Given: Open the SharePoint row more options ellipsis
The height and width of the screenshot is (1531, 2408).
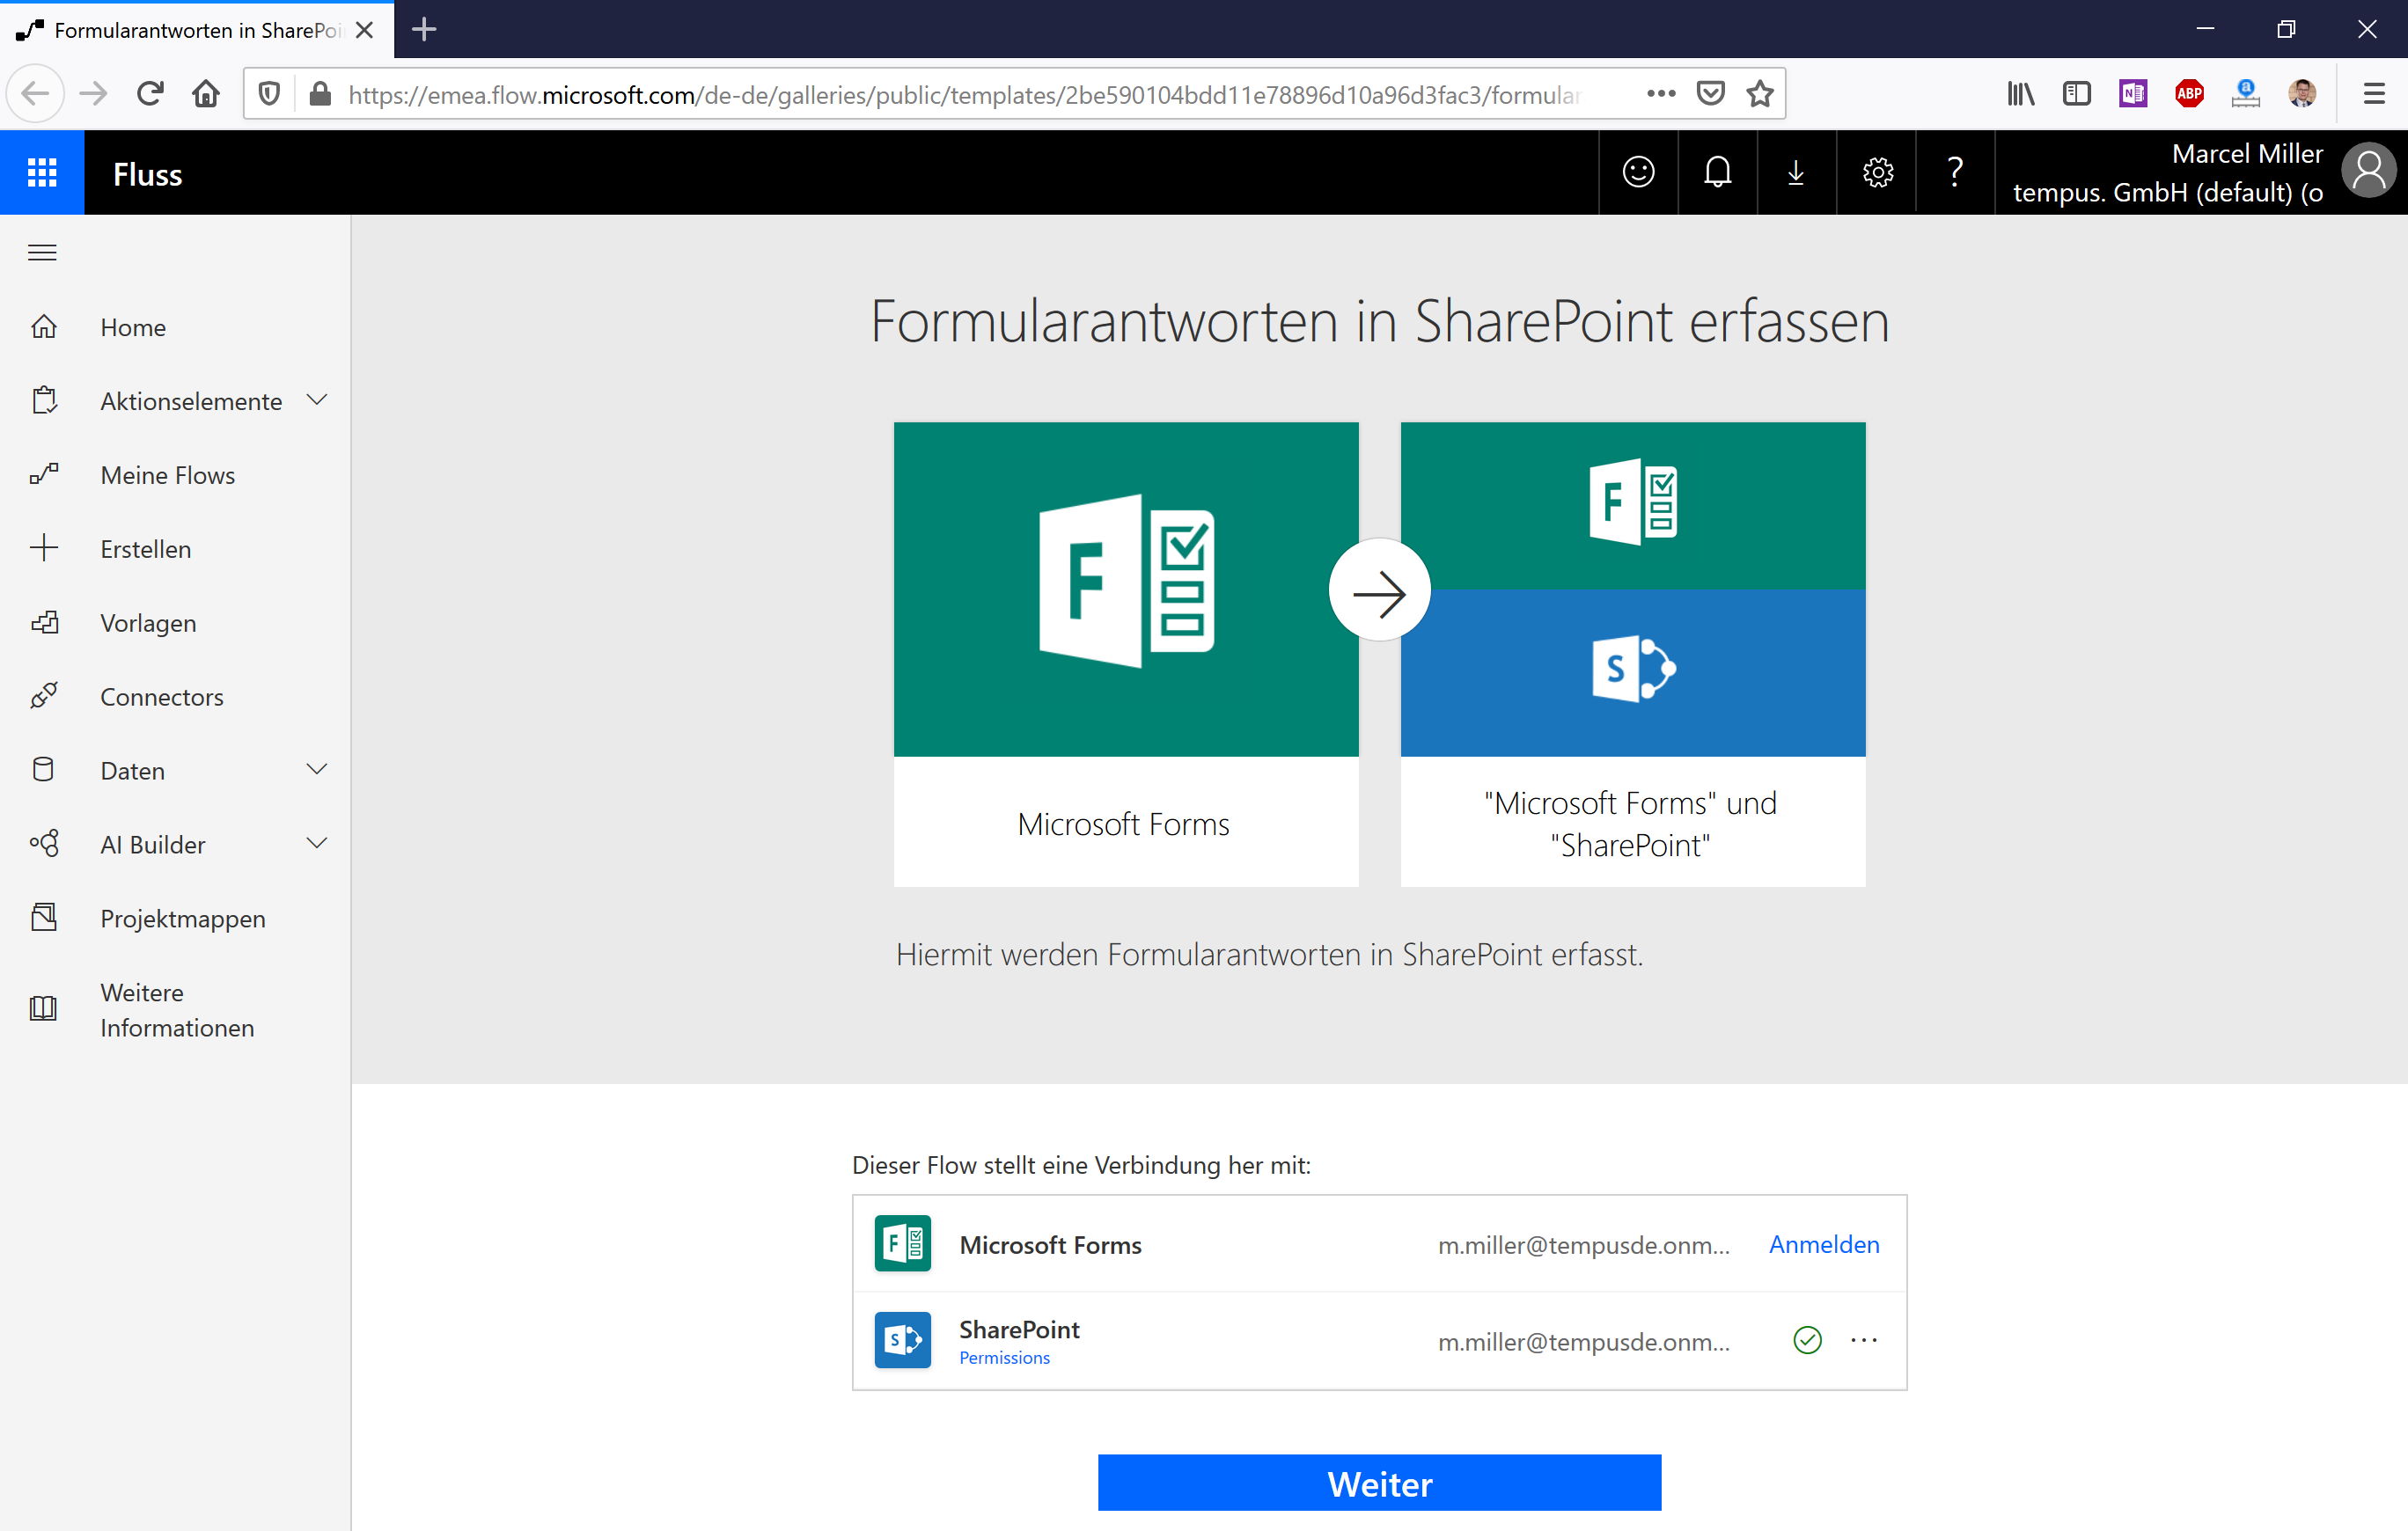Looking at the screenshot, I should tap(1864, 1340).
